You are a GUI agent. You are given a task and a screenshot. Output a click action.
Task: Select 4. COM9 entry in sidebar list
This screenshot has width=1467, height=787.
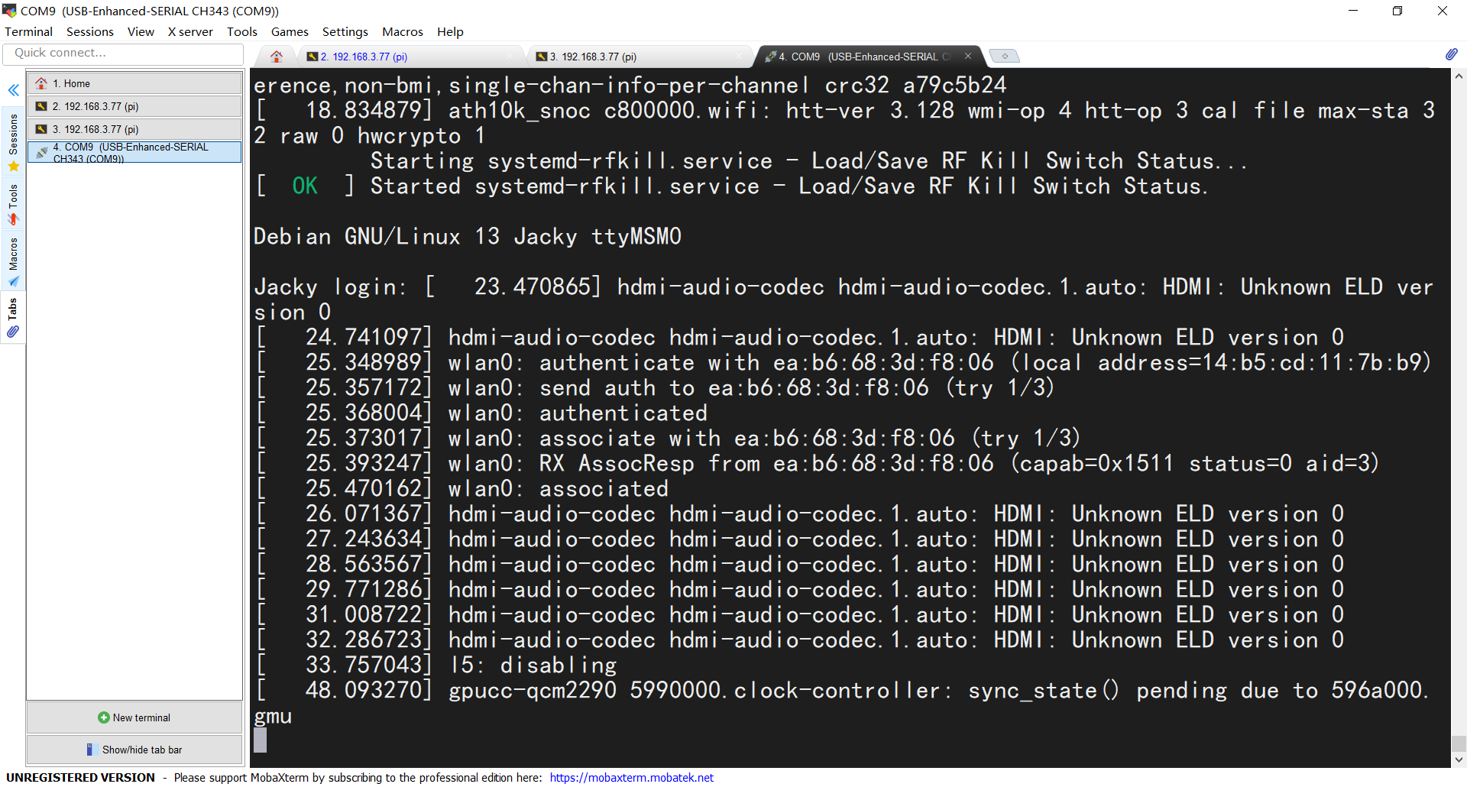[x=134, y=152]
